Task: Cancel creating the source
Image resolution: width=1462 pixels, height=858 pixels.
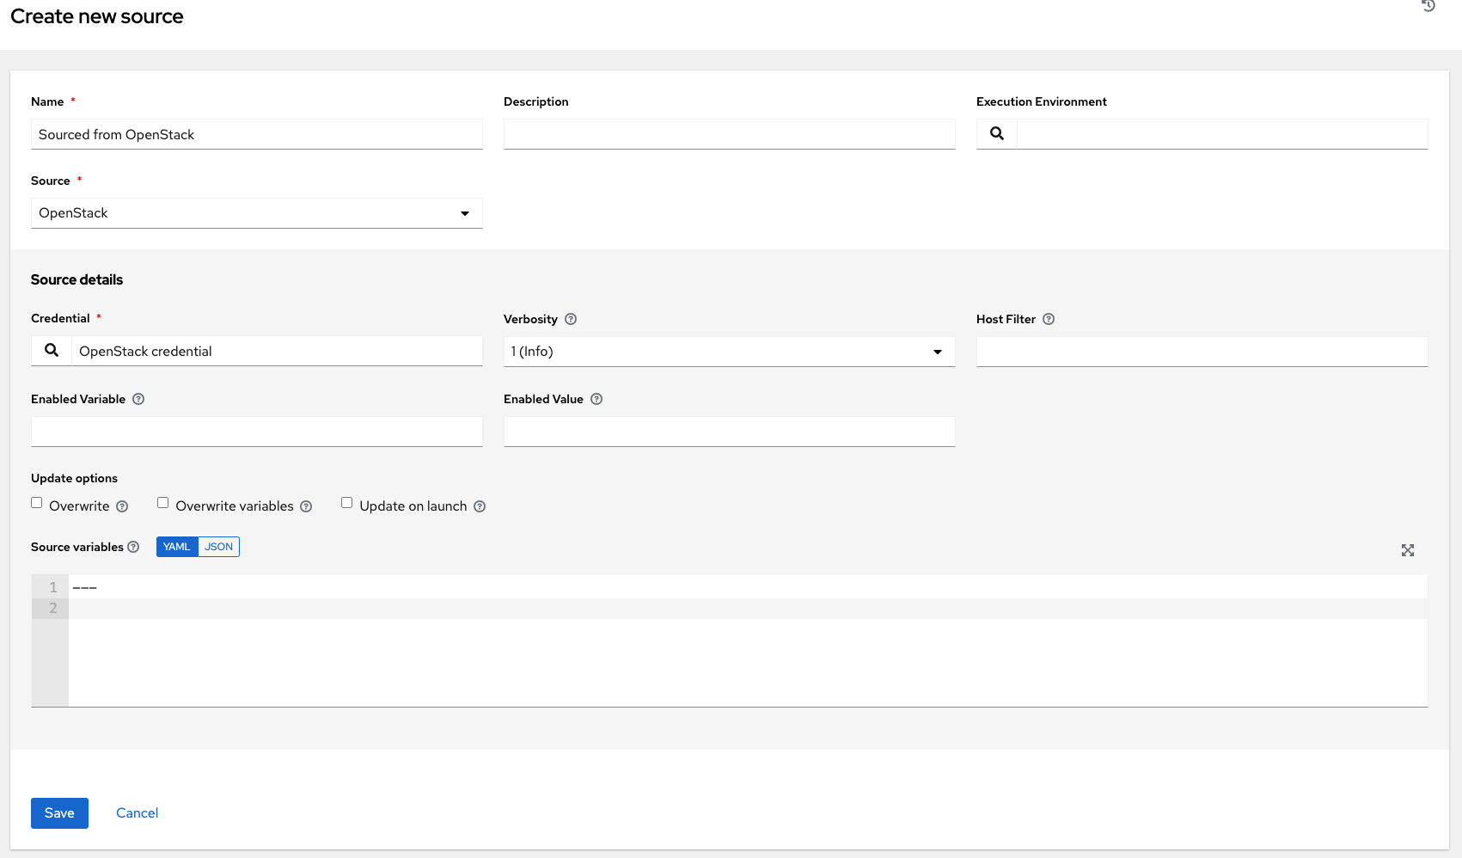Action: click(x=137, y=812)
